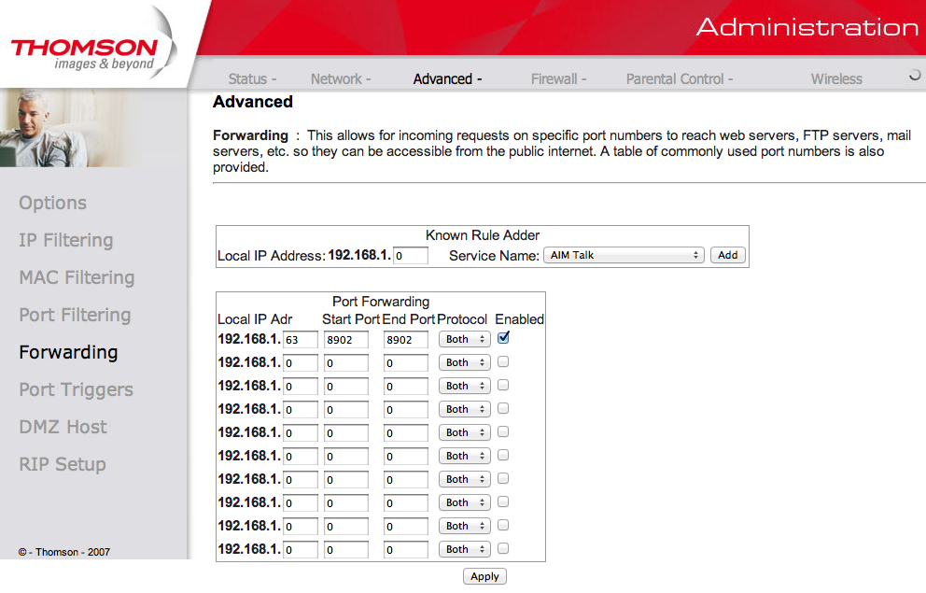
Task: Open the Service Name dropdown showing AIM Talk
Action: click(x=624, y=255)
